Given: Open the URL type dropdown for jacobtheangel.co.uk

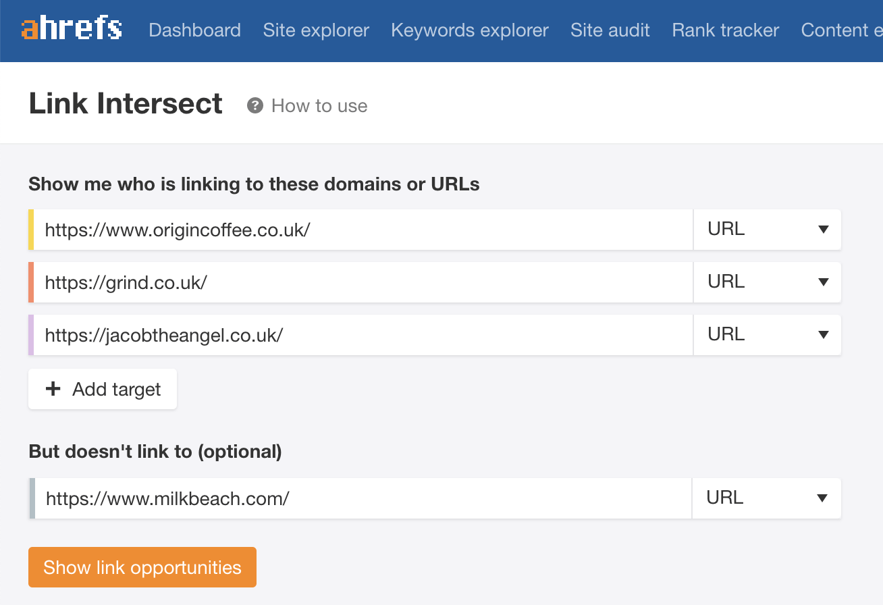Looking at the screenshot, I should 767,335.
